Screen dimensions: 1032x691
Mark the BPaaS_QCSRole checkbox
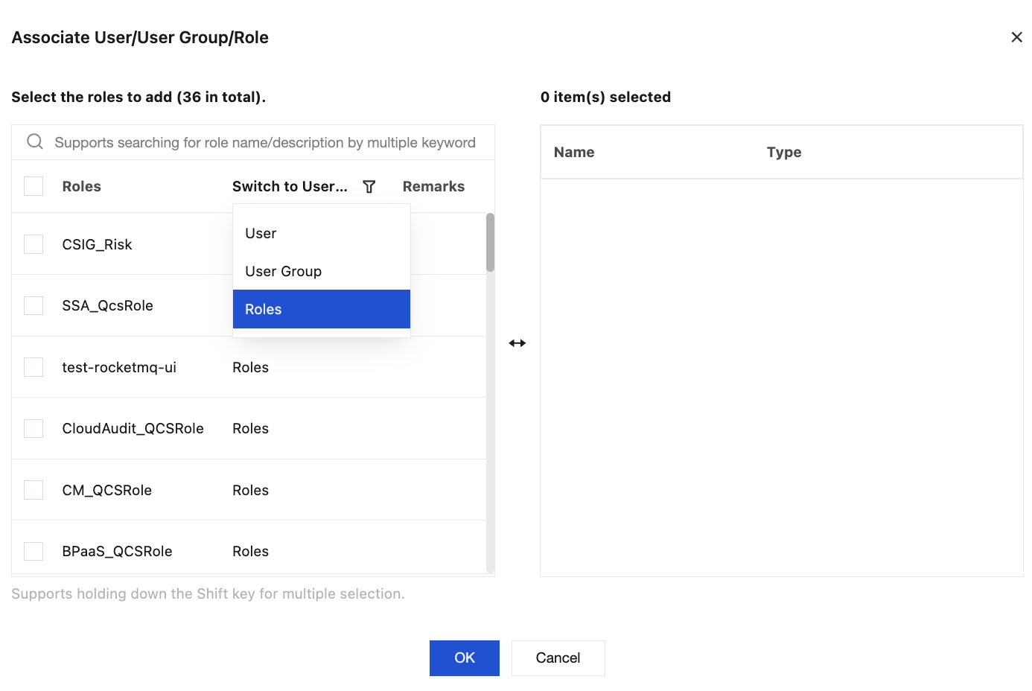pos(34,551)
